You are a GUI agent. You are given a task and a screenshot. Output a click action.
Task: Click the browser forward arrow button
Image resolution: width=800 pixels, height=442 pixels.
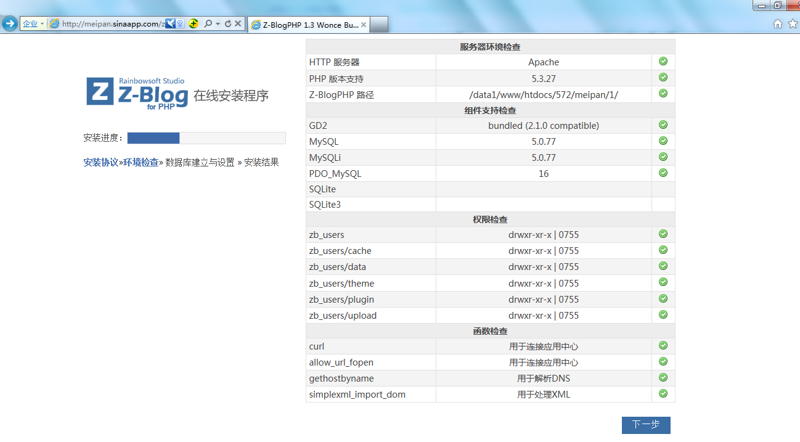coord(9,24)
